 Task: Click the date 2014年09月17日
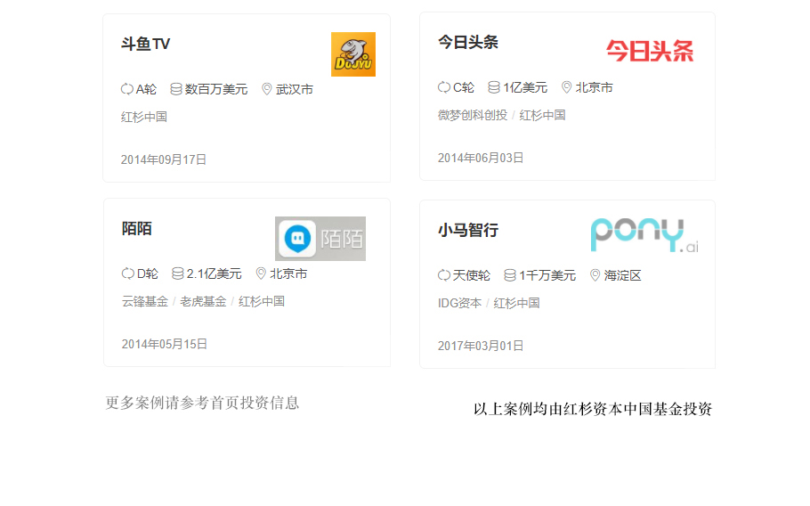click(164, 159)
